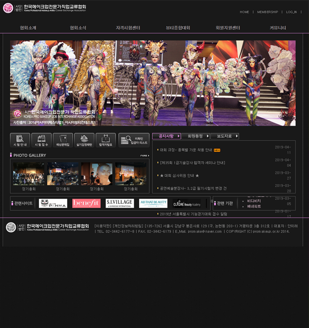Open the 합격자발표 results icon
Viewport: 309px width, 328px height.
coord(106,140)
